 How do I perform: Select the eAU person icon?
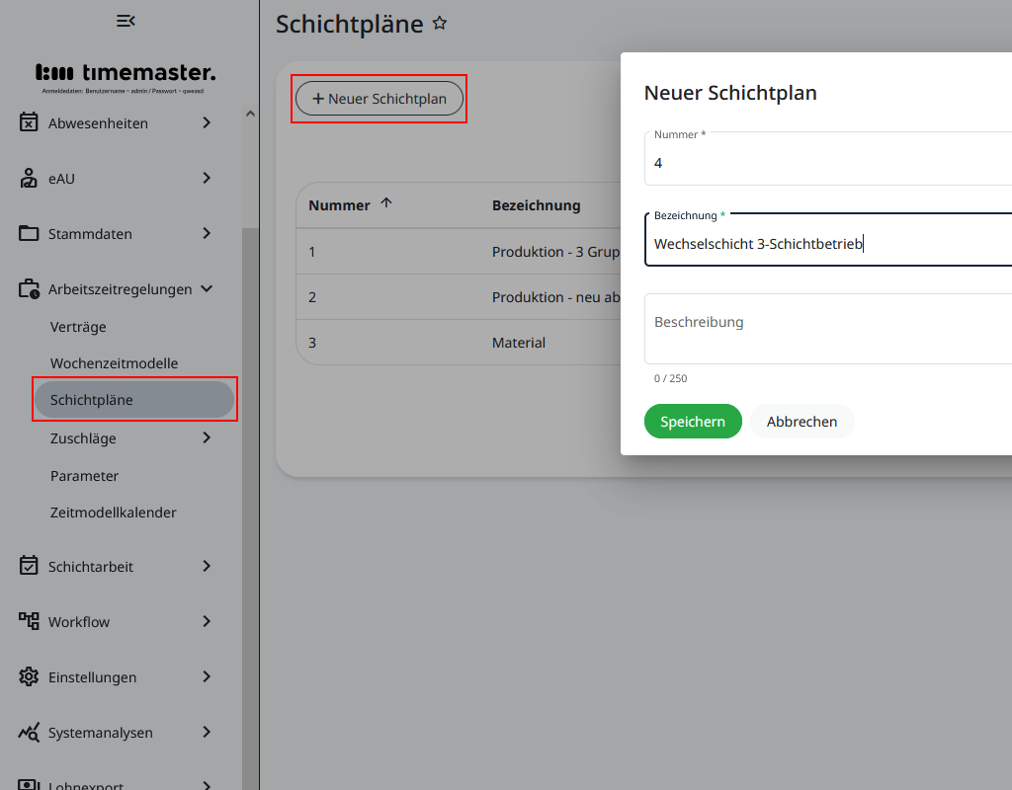tap(27, 178)
